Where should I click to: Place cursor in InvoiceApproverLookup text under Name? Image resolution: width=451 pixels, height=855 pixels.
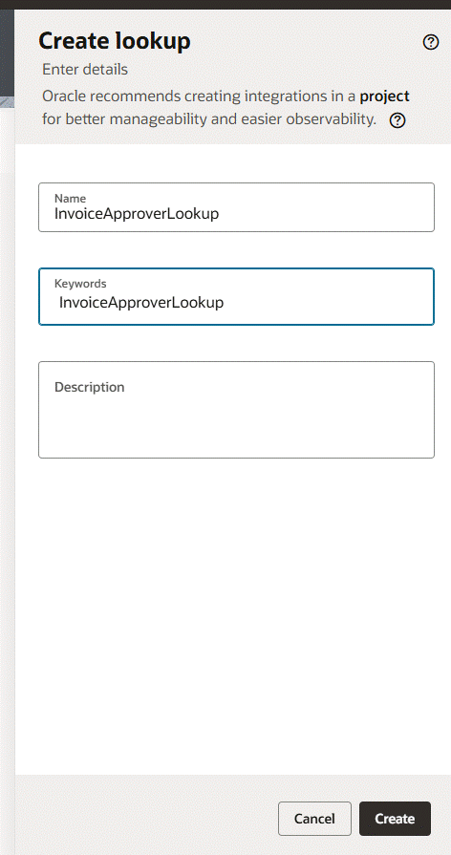point(137,214)
